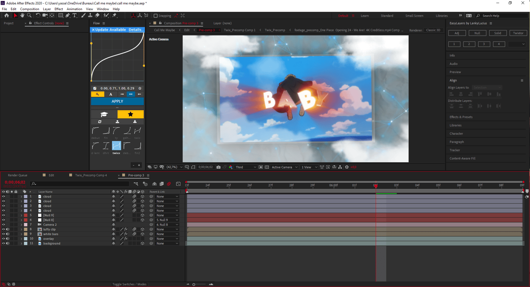
Task: Click the Graph Editor icon in timeline
Action: (x=178, y=184)
